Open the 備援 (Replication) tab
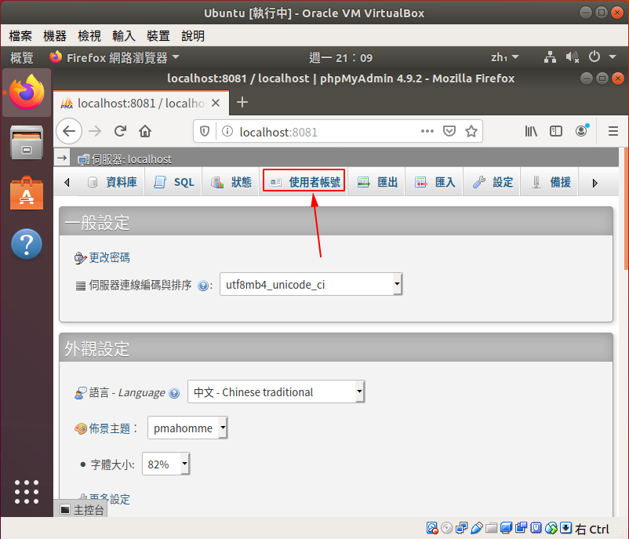Viewport: 629px width, 539px height. click(550, 182)
